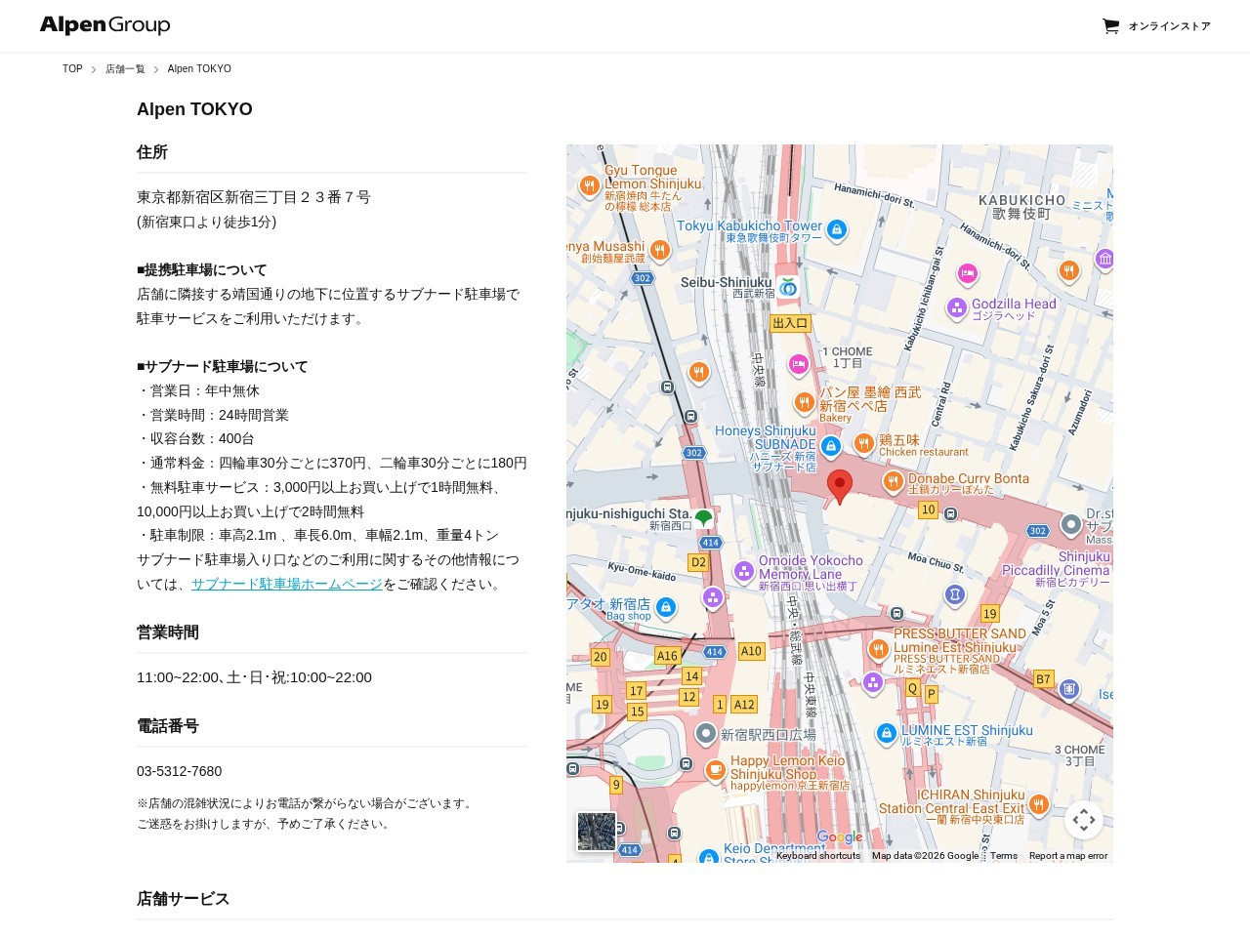The height and width of the screenshot is (937, 1250).
Task: Click the Tokyu Kabukicho Tower hotel marker
Action: click(x=837, y=230)
